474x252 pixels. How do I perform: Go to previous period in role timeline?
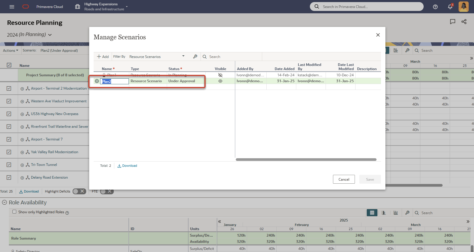[x=220, y=221]
